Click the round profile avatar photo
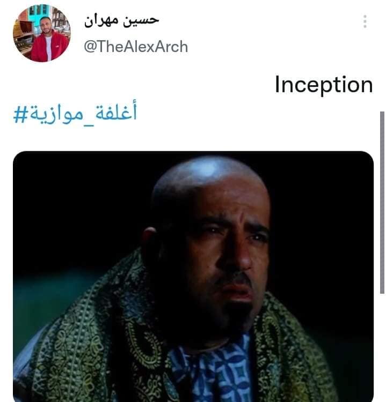Image resolution: width=386 pixels, height=402 pixels. tap(41, 33)
